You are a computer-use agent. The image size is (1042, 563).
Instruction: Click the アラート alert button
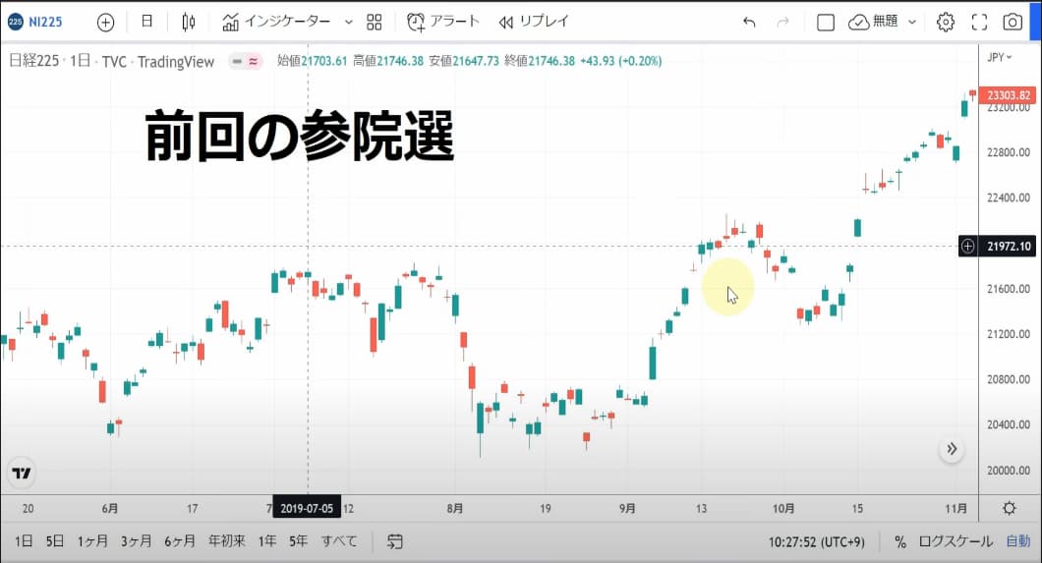click(443, 22)
